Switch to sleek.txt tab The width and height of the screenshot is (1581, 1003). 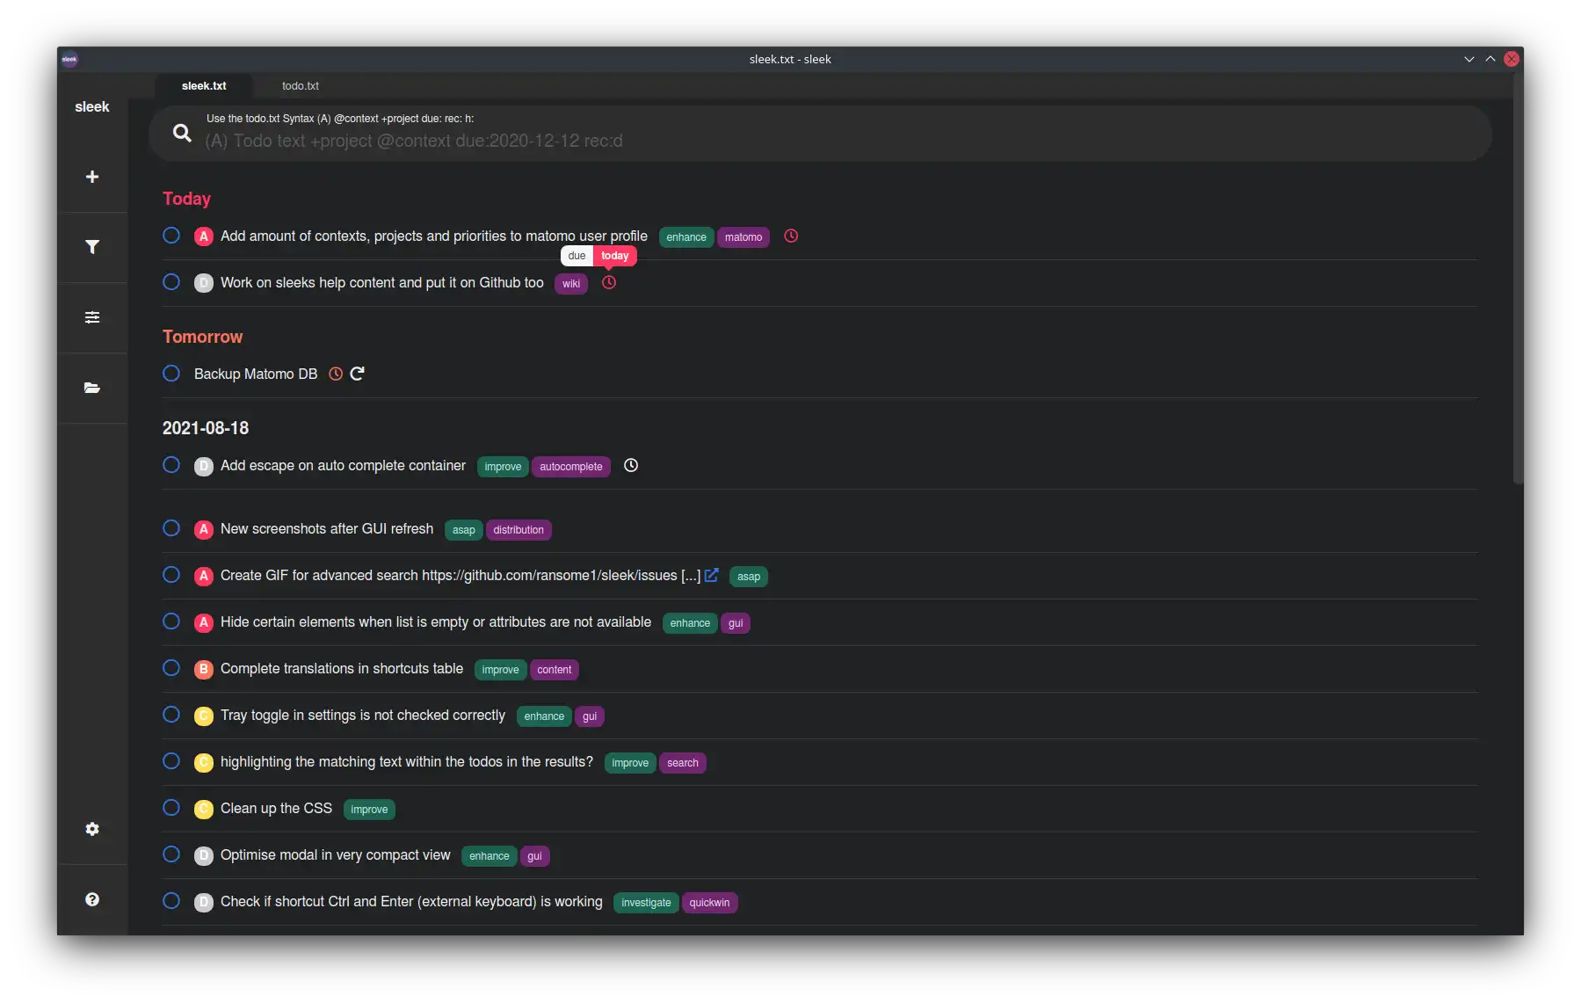coord(204,85)
